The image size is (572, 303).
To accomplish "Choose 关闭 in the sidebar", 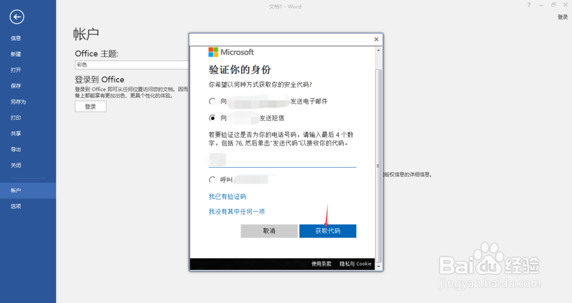I will coord(15,165).
